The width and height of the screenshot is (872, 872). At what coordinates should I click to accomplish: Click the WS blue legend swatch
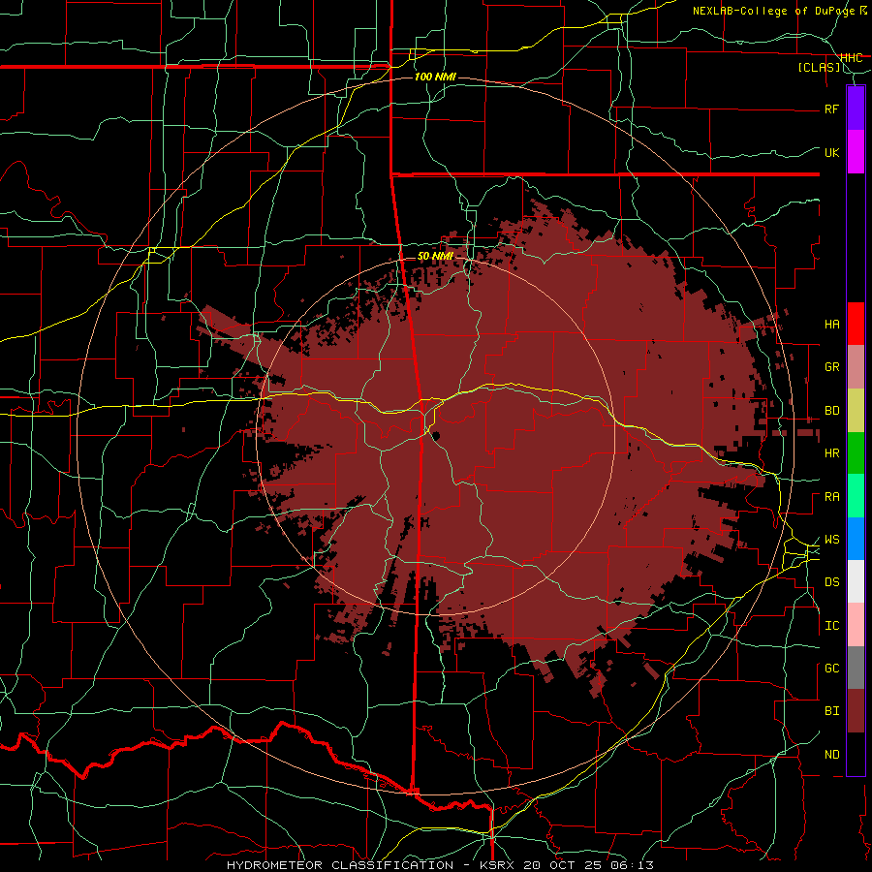(x=856, y=540)
